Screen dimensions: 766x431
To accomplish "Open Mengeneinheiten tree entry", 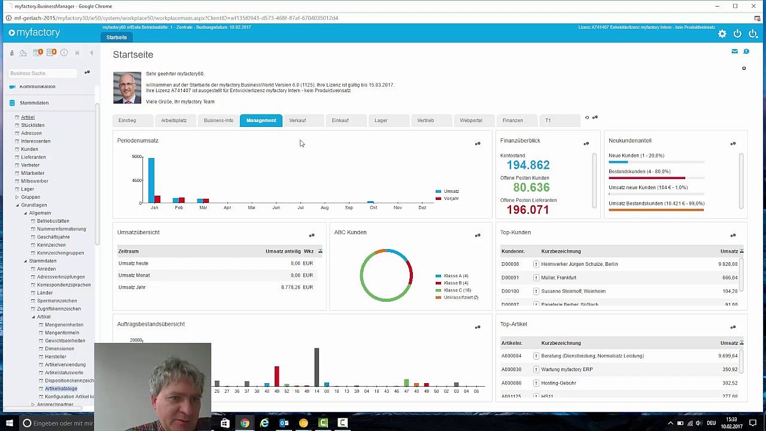I will click(64, 324).
